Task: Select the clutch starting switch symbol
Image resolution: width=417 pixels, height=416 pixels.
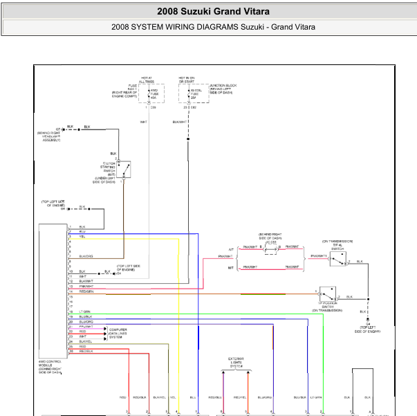Action: tap(124, 170)
